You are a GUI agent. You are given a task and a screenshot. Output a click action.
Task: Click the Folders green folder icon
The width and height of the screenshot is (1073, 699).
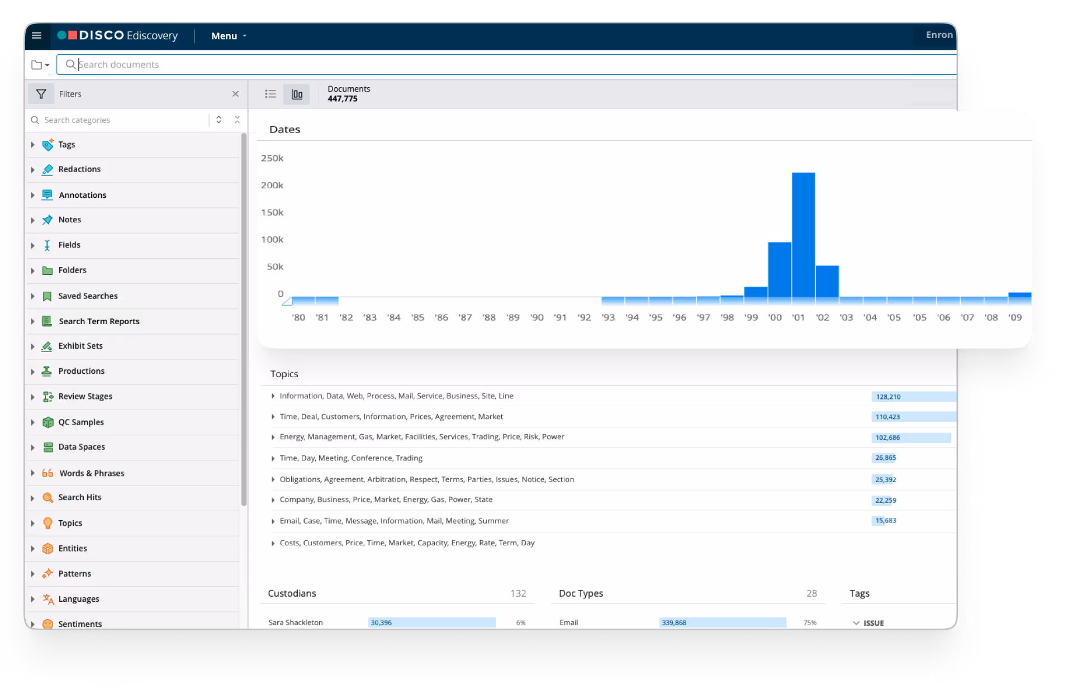pos(48,270)
